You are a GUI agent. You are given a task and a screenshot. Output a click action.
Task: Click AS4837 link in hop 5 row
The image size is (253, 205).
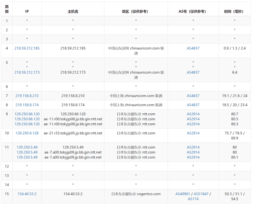pos(193,72)
